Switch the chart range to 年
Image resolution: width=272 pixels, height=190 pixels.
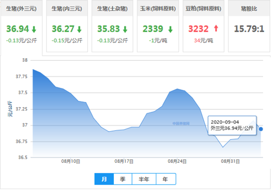point(166,179)
